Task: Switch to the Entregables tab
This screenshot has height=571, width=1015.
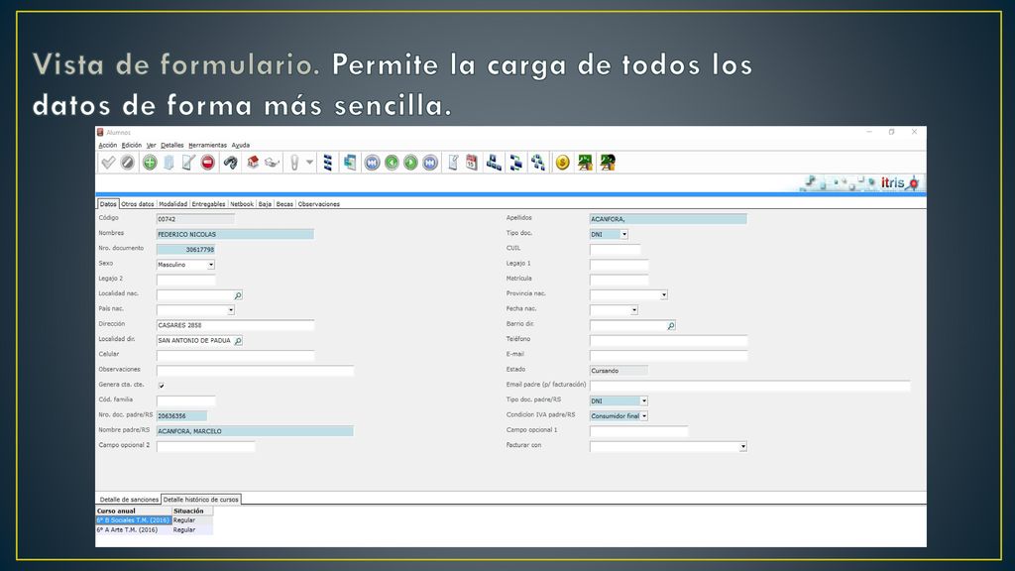Action: pyautogui.click(x=208, y=204)
